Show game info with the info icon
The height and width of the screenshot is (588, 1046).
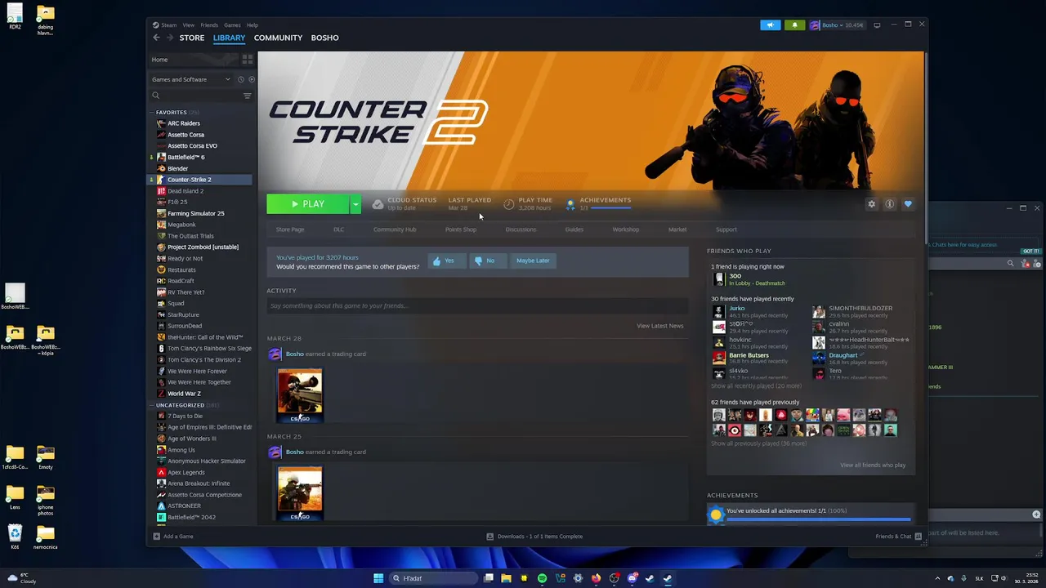coord(889,204)
